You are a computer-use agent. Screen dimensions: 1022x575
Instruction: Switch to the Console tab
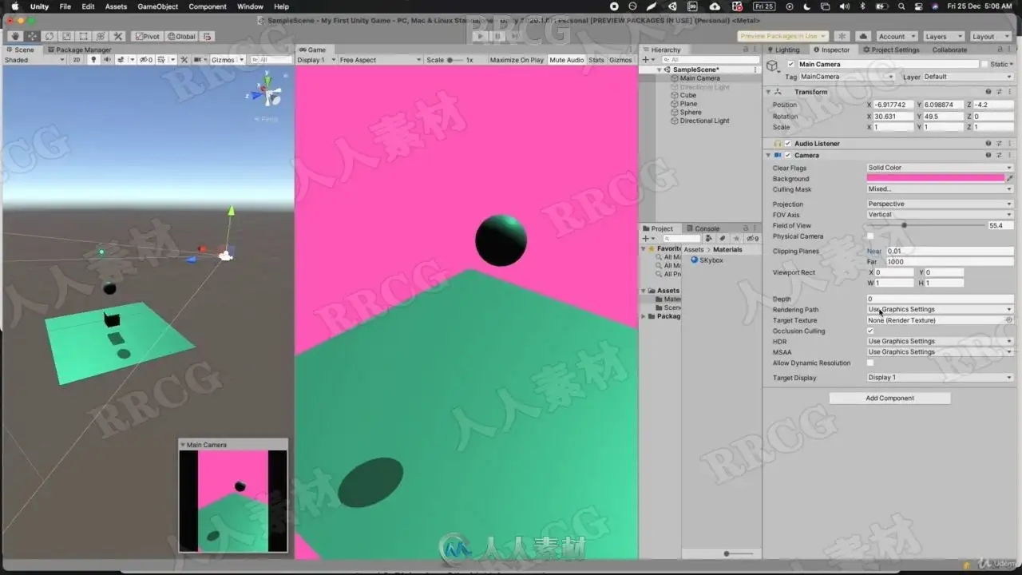703,228
